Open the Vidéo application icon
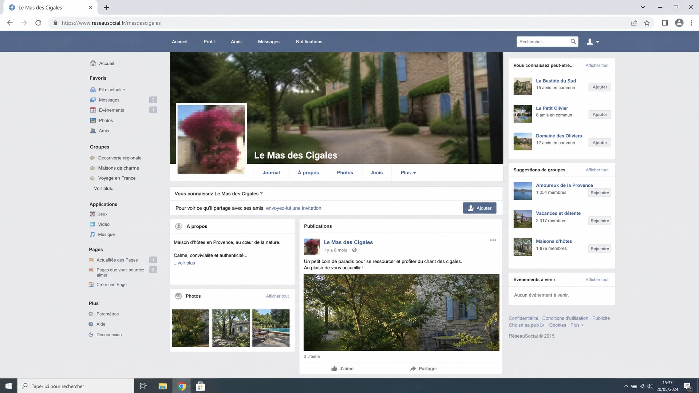 click(x=92, y=224)
